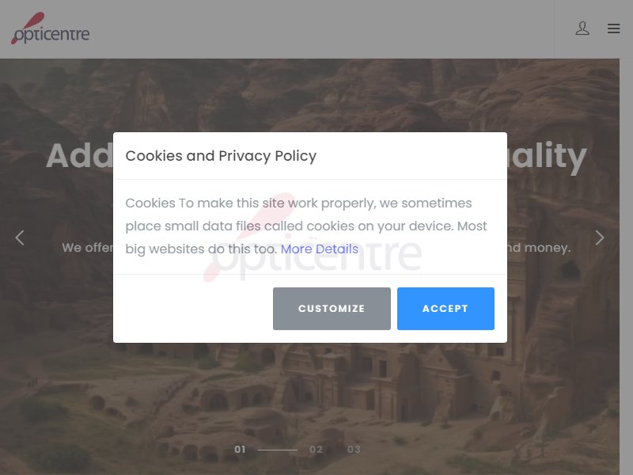Image resolution: width=633 pixels, height=475 pixels.
Task: Go to previous slide arrow
Action: click(19, 237)
